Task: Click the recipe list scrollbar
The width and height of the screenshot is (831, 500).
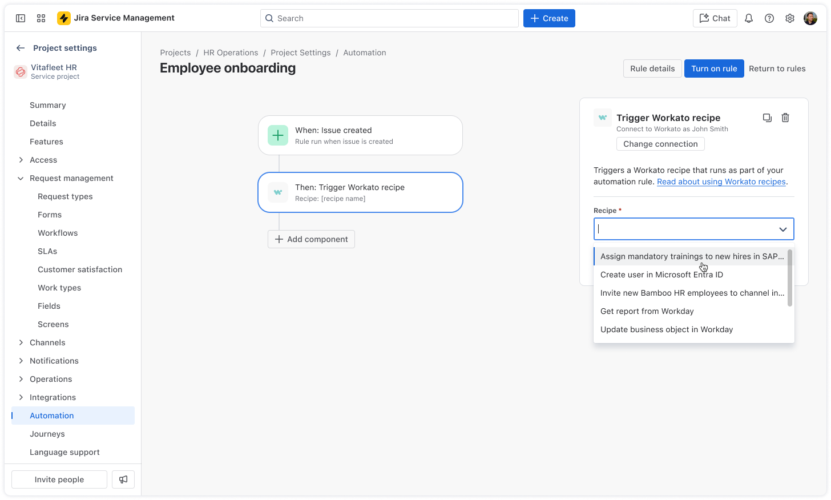Action: tap(790, 278)
